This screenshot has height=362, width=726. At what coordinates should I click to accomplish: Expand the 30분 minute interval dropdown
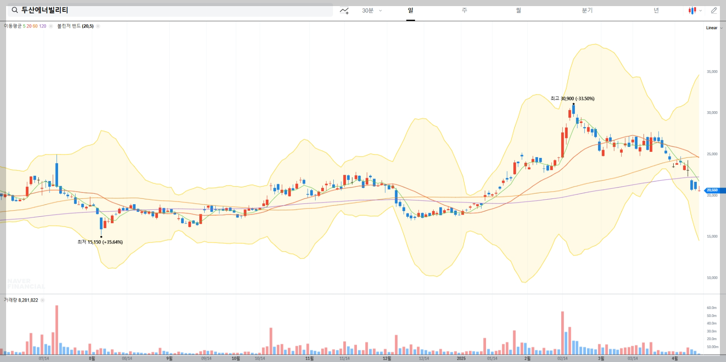tap(372, 11)
